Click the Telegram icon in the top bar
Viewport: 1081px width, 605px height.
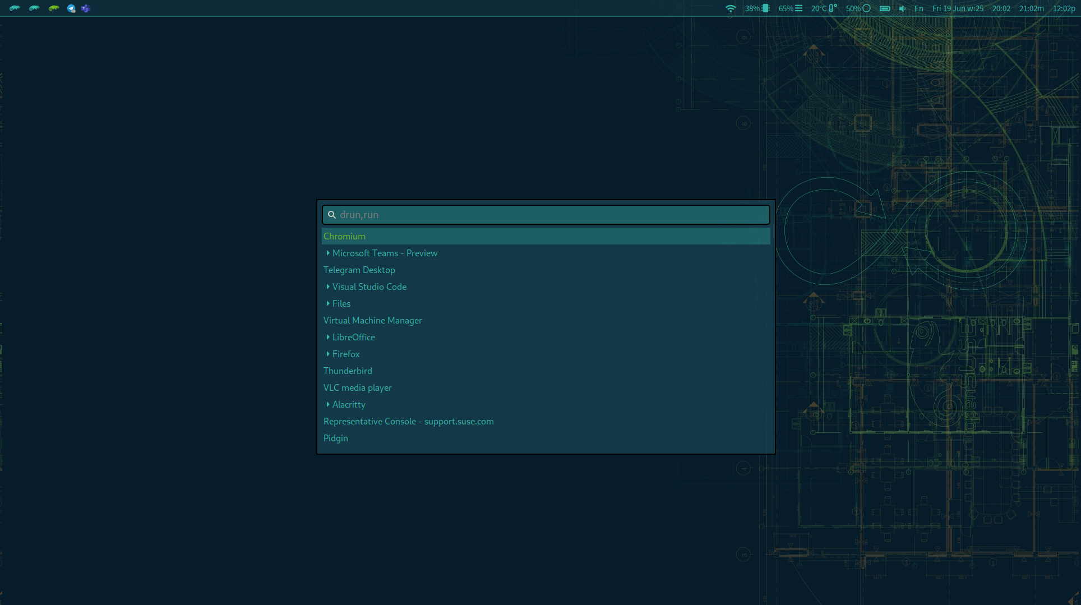click(71, 8)
